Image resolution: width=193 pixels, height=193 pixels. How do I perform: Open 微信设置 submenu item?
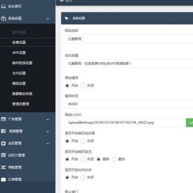pyautogui.click(x=19, y=83)
